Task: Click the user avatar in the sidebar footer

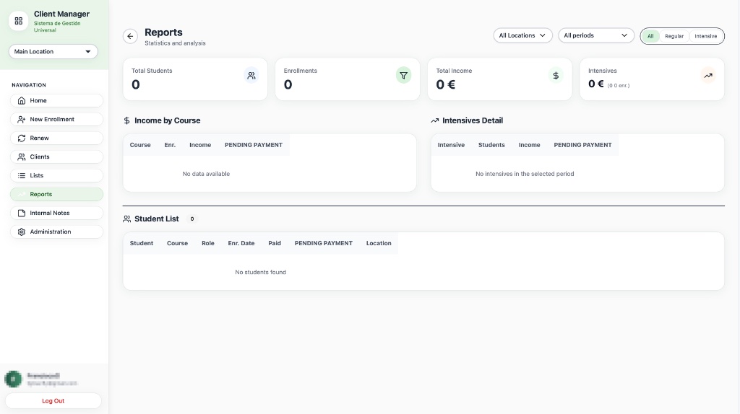Action: 13,379
